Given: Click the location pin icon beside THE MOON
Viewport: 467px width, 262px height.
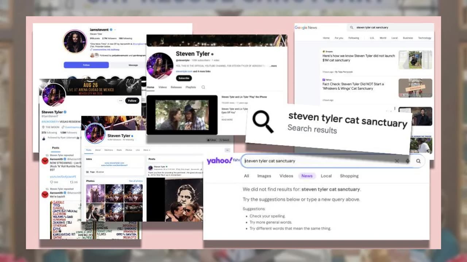Looking at the screenshot, I should pyautogui.click(x=43, y=127).
